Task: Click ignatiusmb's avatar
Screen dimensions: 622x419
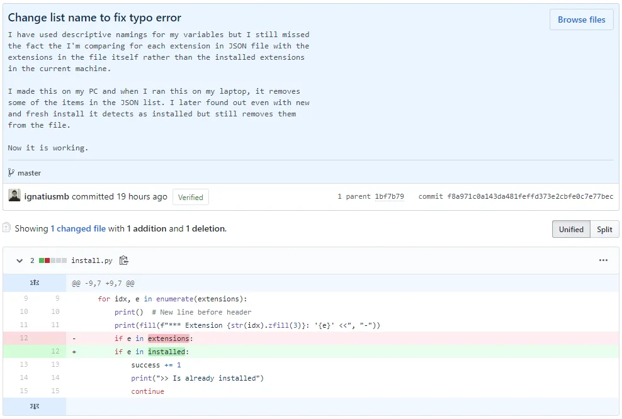Action: (14, 196)
